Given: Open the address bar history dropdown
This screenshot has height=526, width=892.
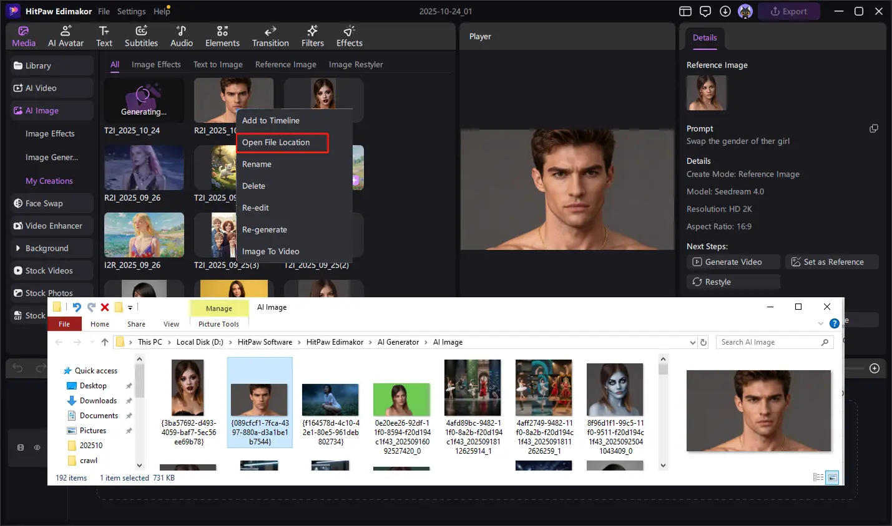Looking at the screenshot, I should [x=692, y=342].
